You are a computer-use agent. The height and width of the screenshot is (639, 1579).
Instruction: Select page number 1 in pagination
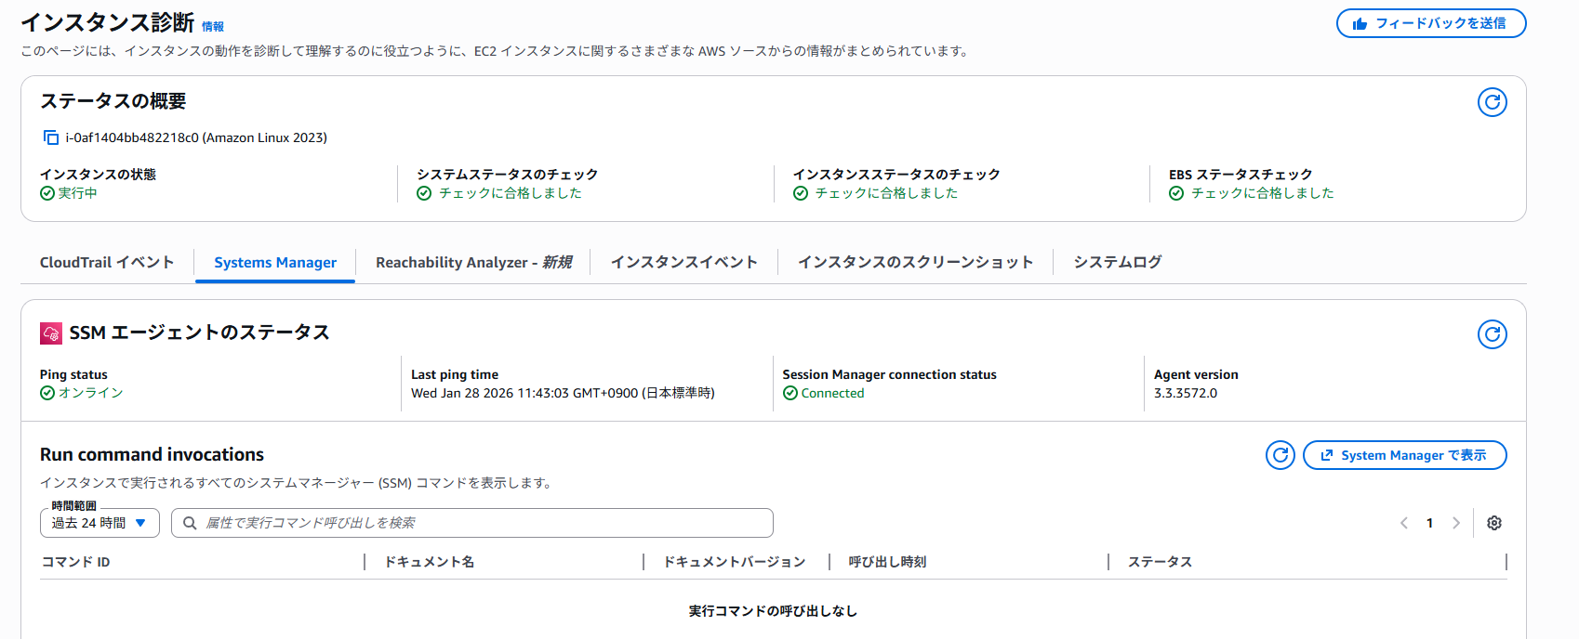tap(1429, 523)
